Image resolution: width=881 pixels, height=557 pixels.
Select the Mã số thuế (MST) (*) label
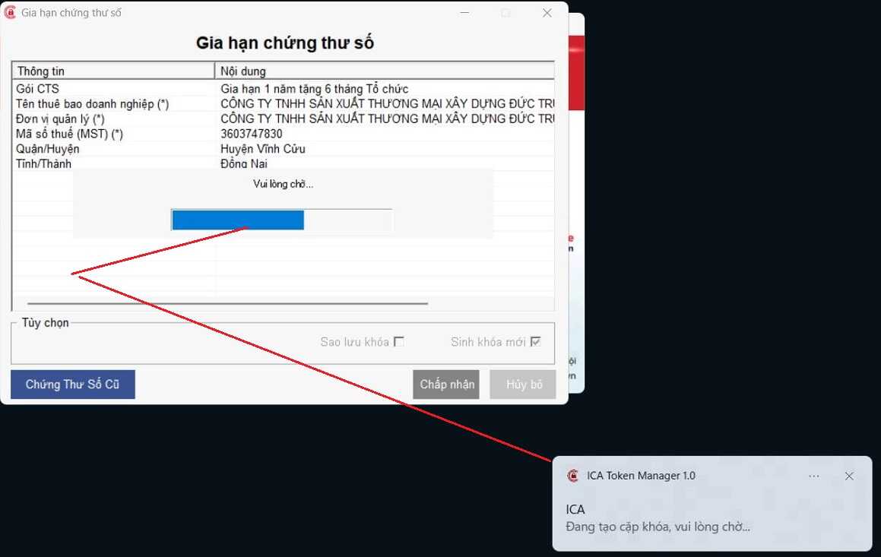click(69, 134)
